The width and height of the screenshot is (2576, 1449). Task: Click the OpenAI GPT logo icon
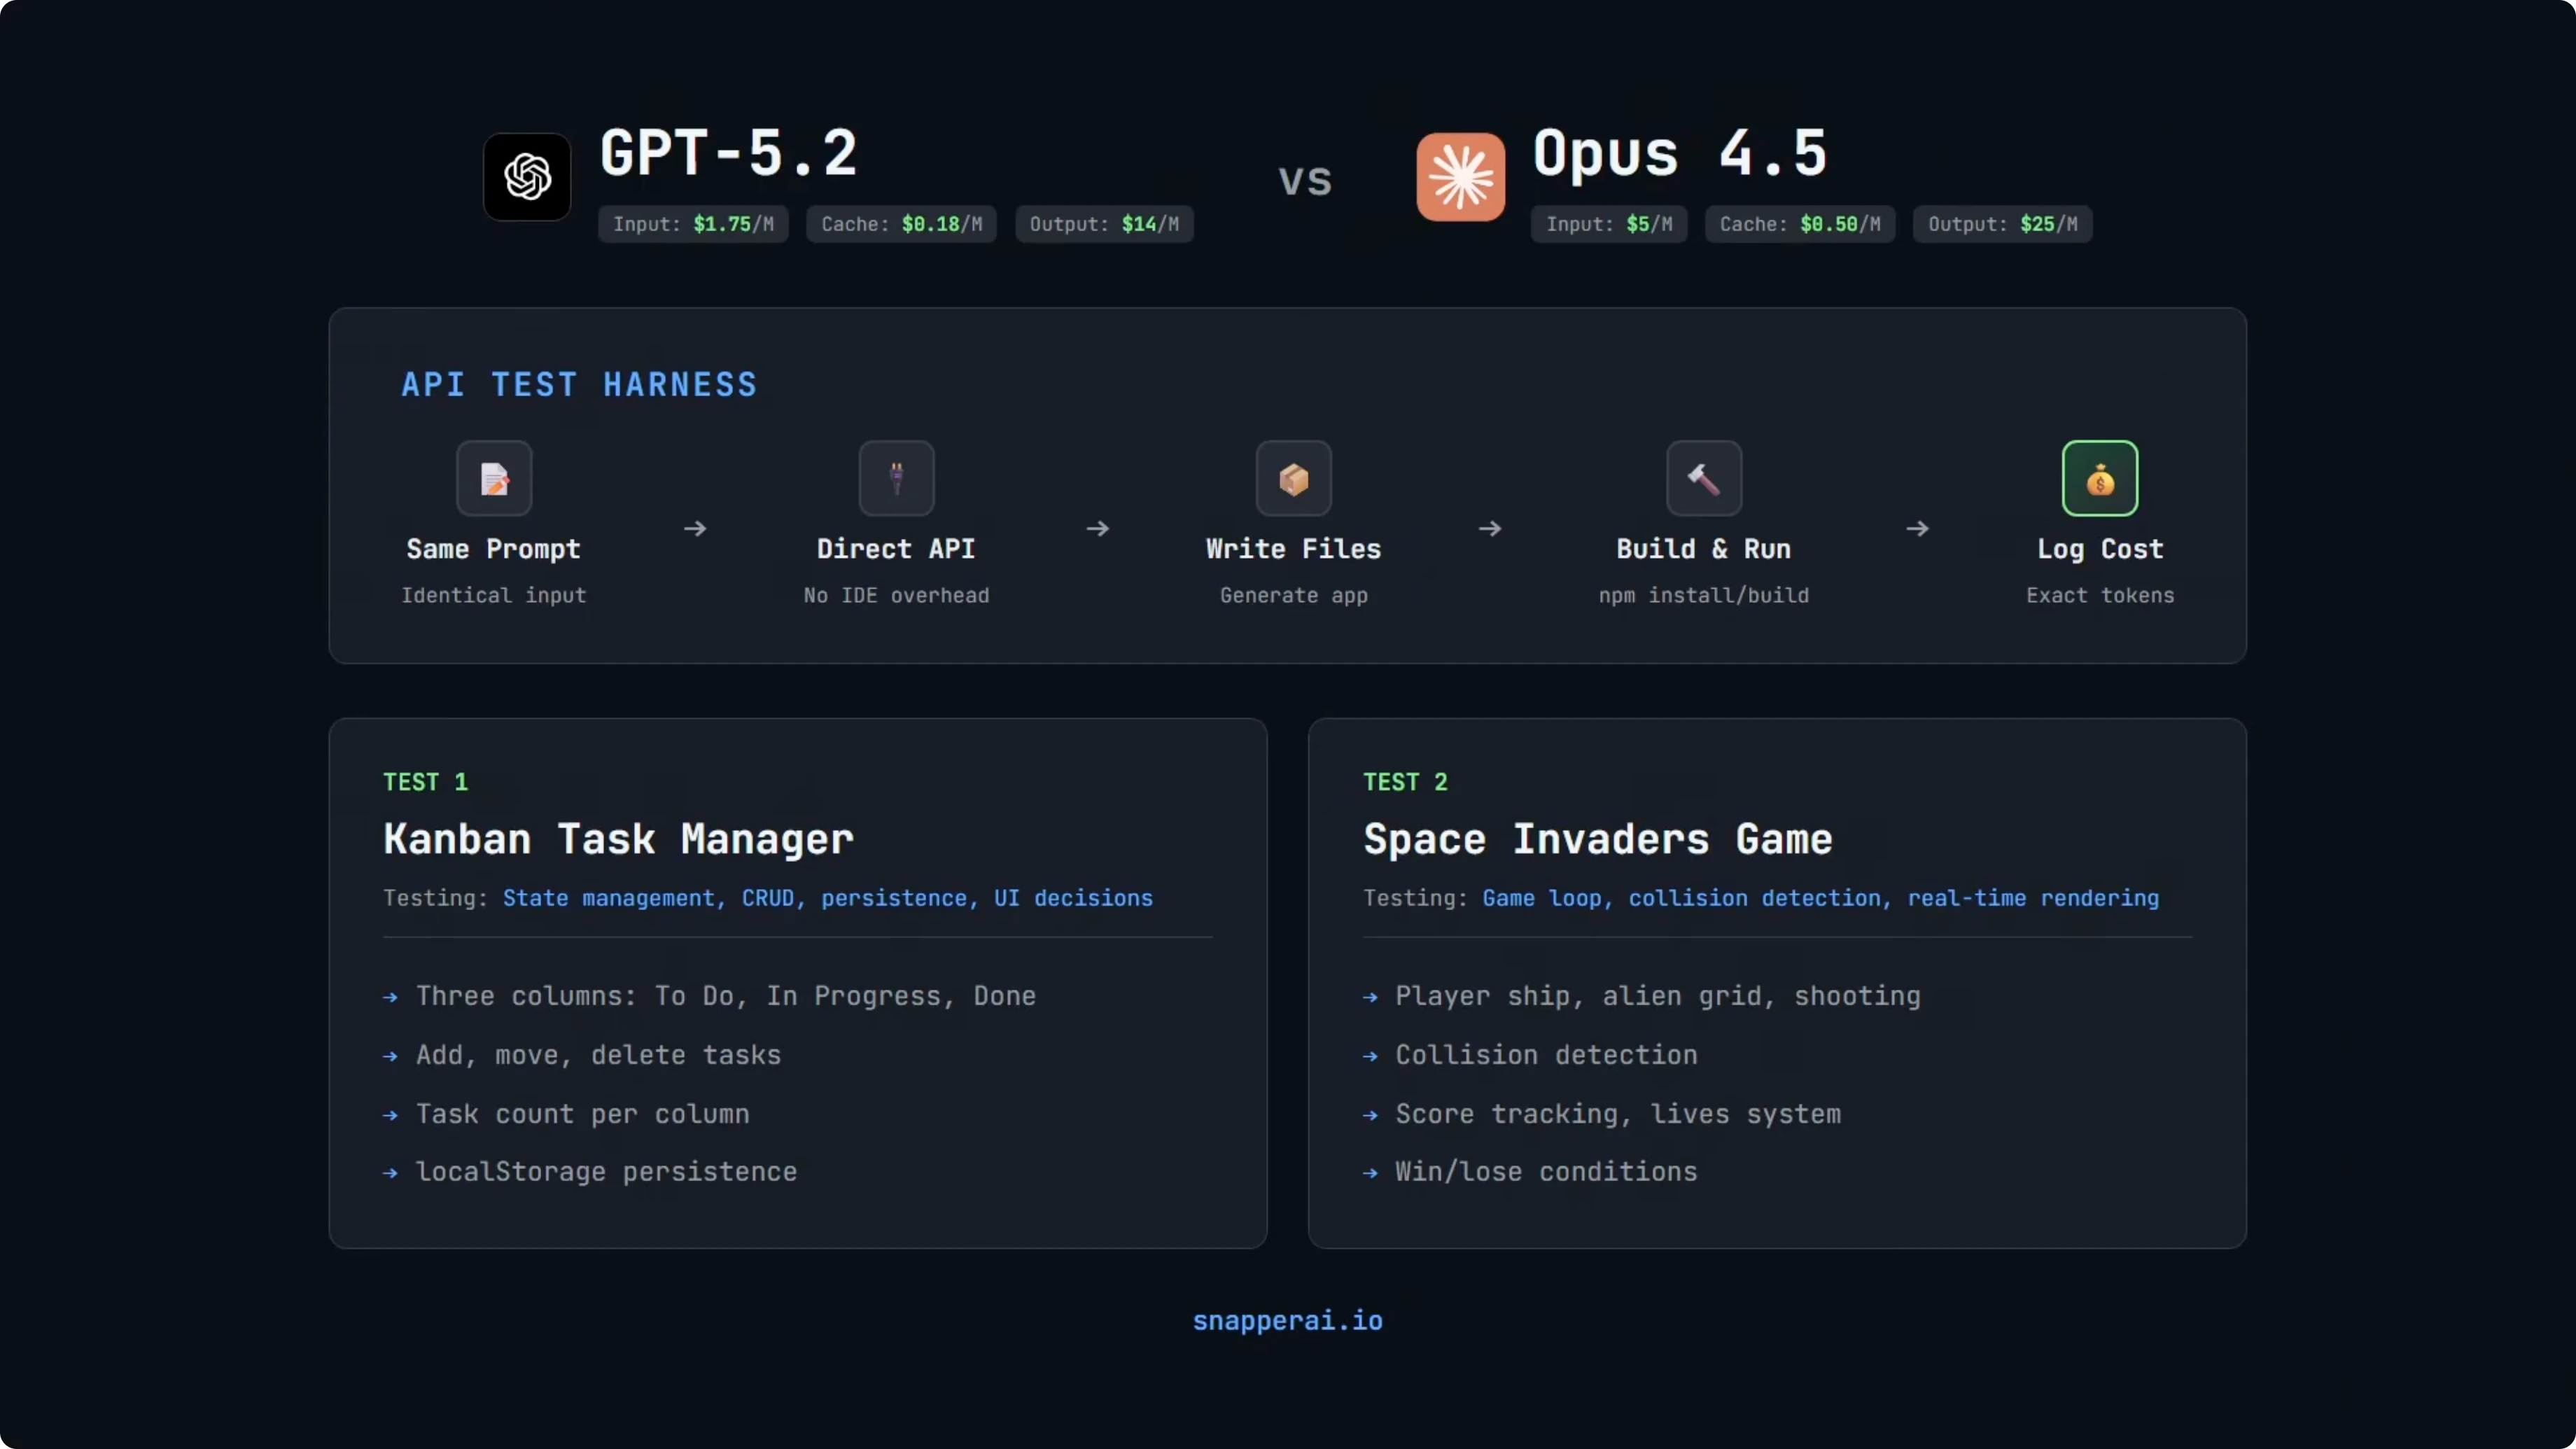(x=527, y=177)
